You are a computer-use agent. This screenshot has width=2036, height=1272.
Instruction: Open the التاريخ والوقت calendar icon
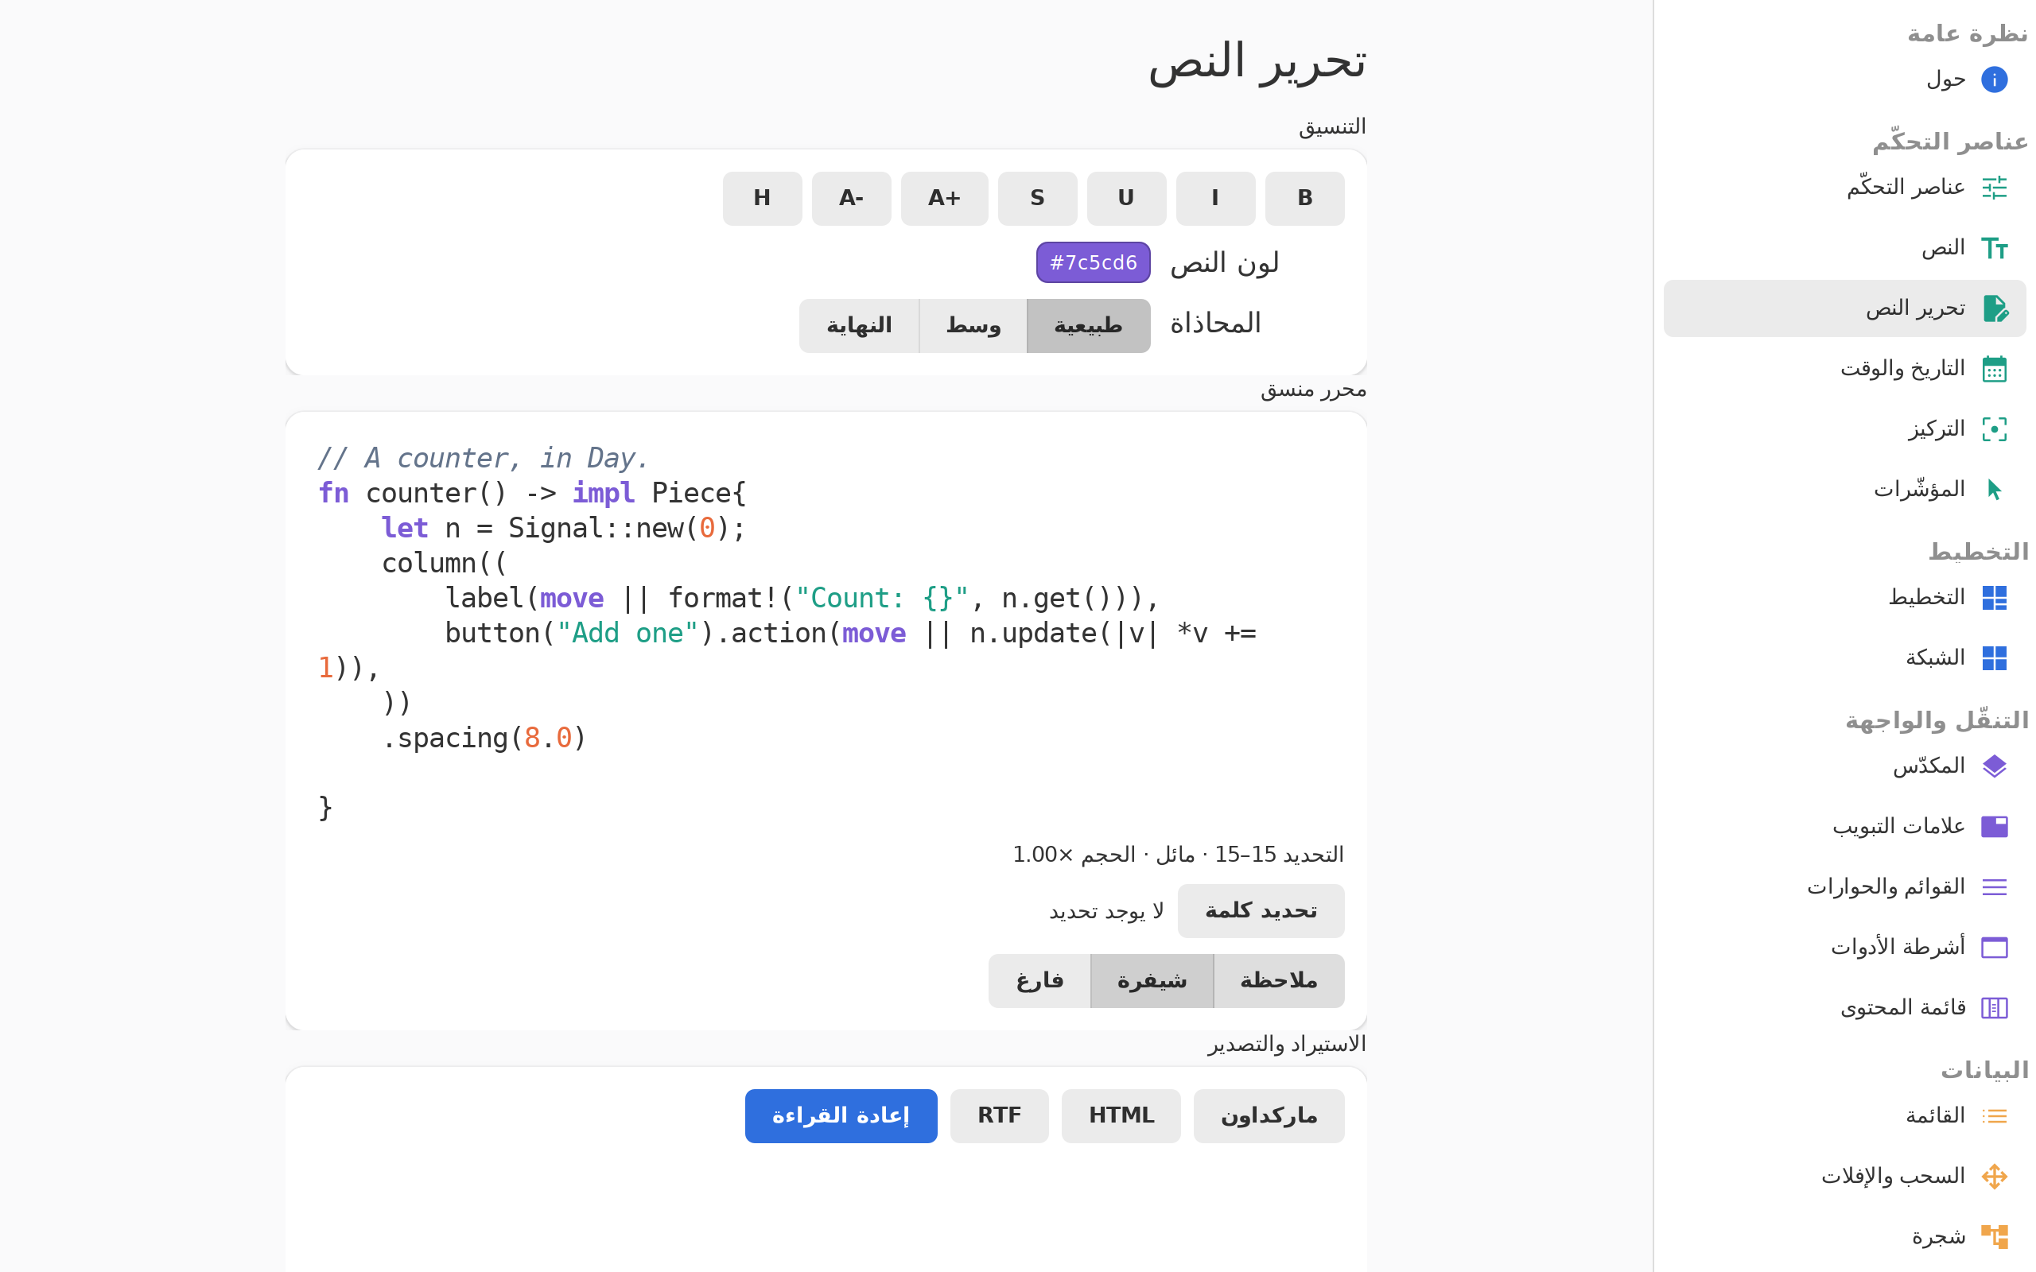click(1994, 368)
